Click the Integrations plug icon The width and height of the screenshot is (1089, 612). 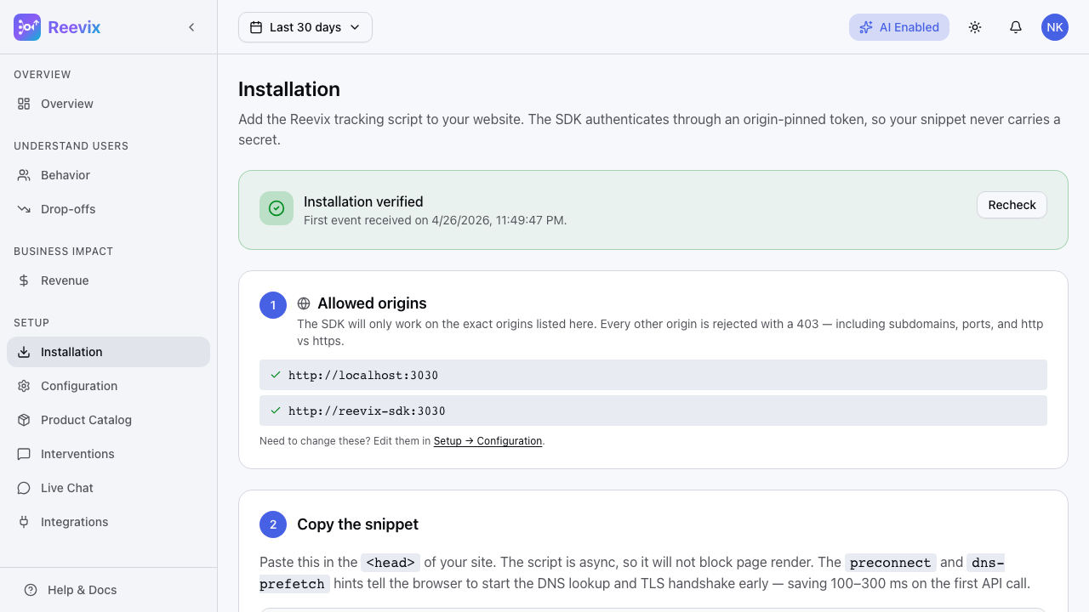point(24,522)
